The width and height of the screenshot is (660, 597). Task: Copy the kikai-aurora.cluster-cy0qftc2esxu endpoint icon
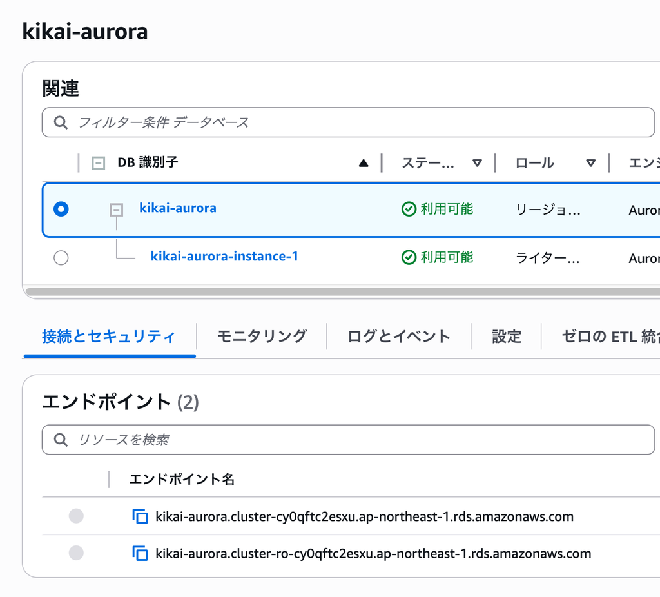tap(140, 516)
